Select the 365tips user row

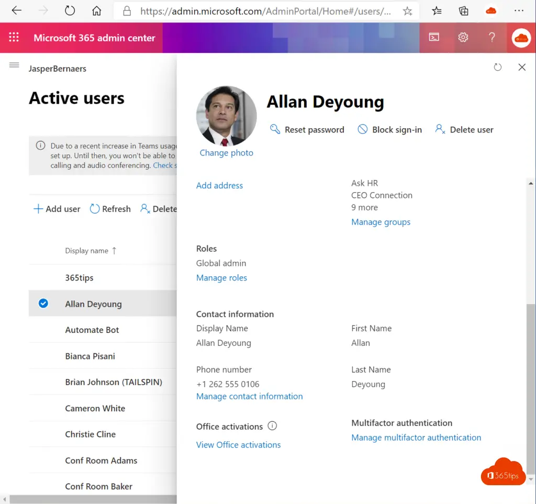click(x=103, y=278)
